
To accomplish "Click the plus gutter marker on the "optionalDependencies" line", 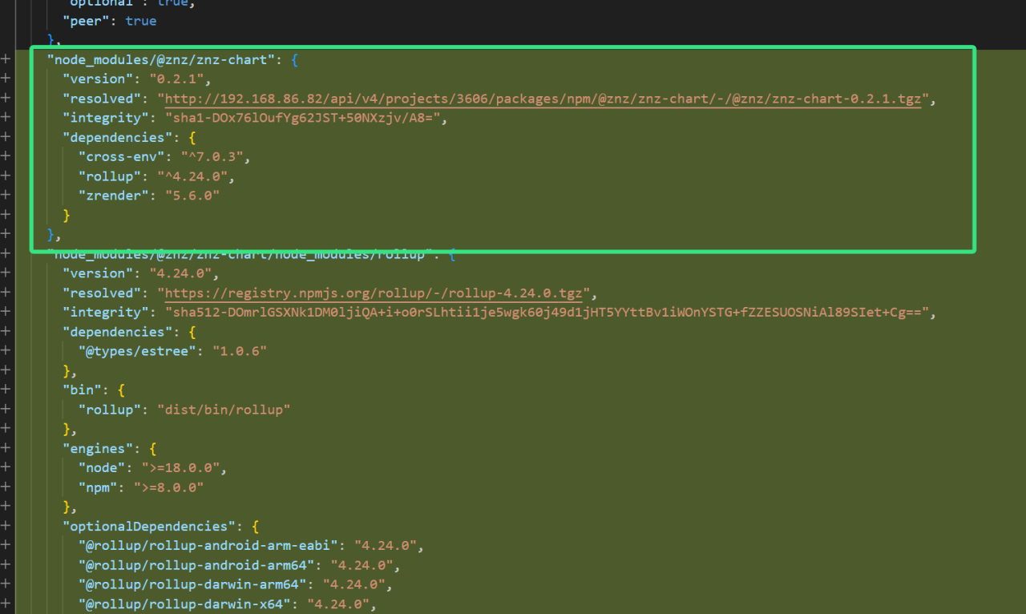I will tap(6, 526).
